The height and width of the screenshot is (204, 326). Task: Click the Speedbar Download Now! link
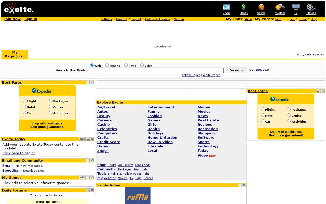tap(34, 171)
